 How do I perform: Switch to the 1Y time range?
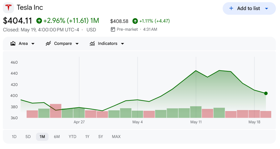(87, 137)
